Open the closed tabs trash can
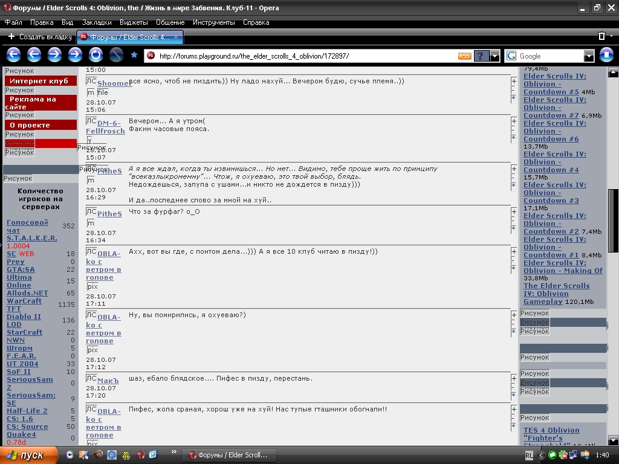 [x=601, y=36]
